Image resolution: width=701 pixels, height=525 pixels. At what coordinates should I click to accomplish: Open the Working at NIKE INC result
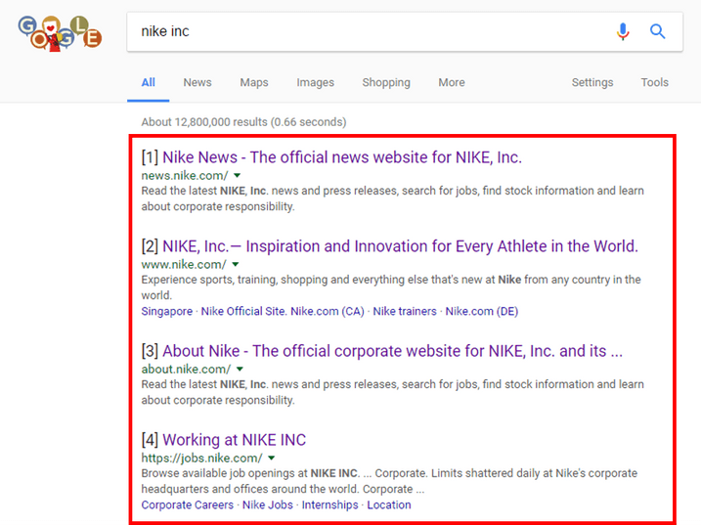point(235,440)
